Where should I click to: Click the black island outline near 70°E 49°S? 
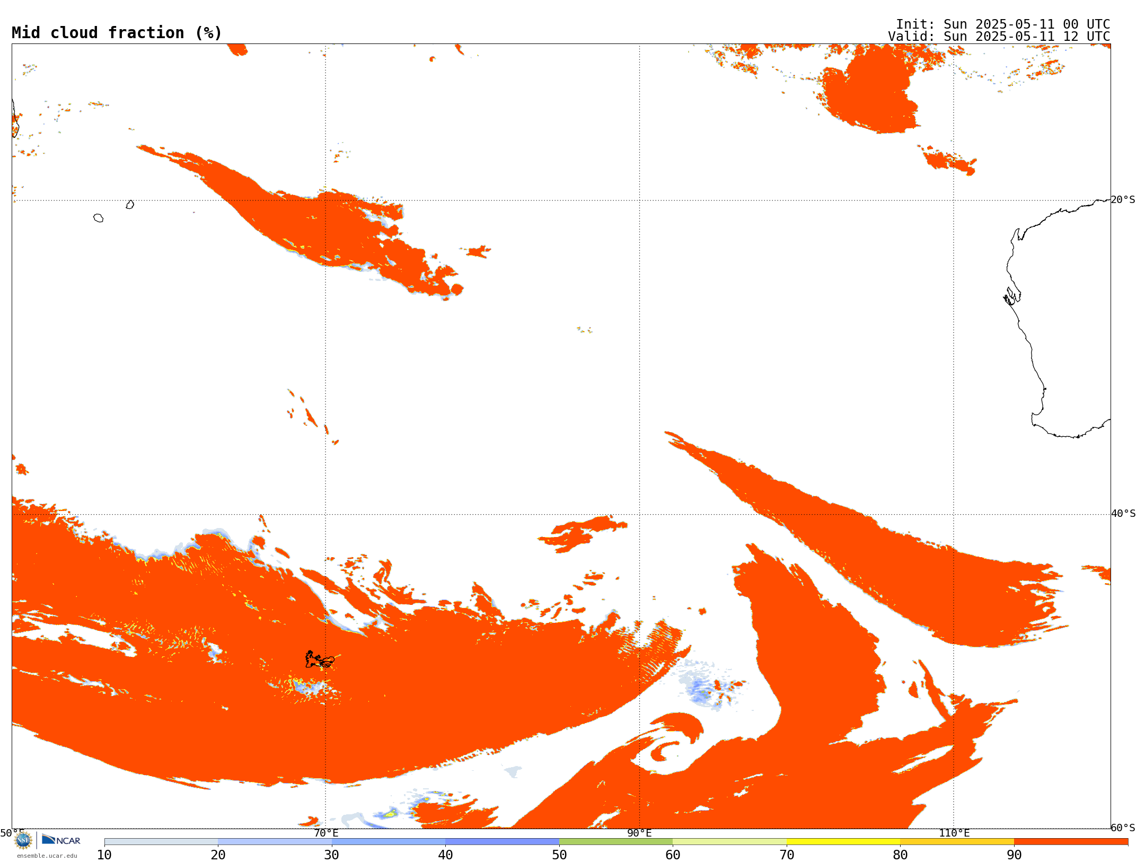pyautogui.click(x=320, y=659)
